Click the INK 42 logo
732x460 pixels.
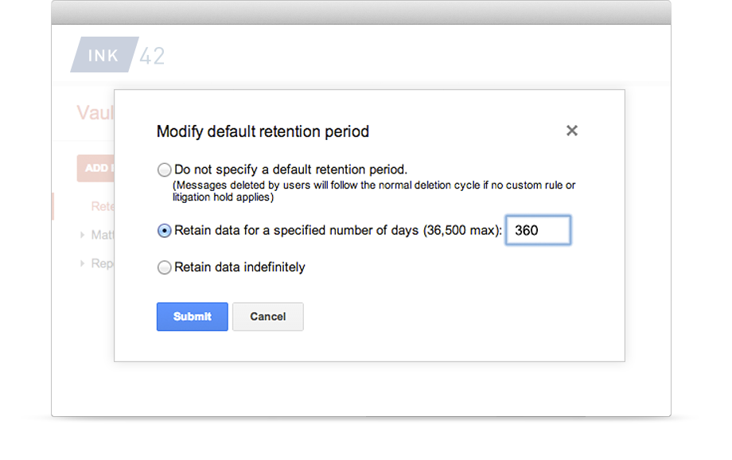(x=118, y=55)
